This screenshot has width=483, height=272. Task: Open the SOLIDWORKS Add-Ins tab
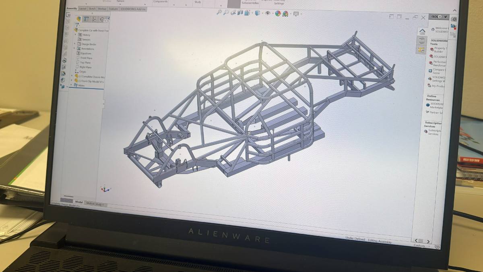[133, 8]
